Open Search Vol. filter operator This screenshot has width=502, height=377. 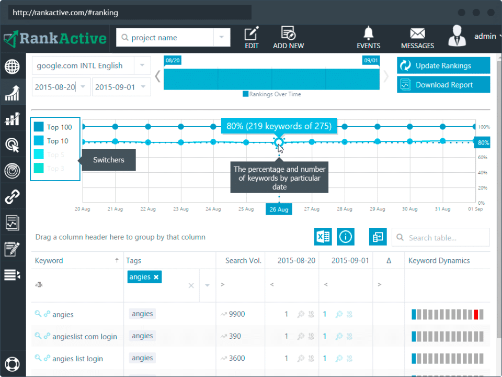click(223, 284)
